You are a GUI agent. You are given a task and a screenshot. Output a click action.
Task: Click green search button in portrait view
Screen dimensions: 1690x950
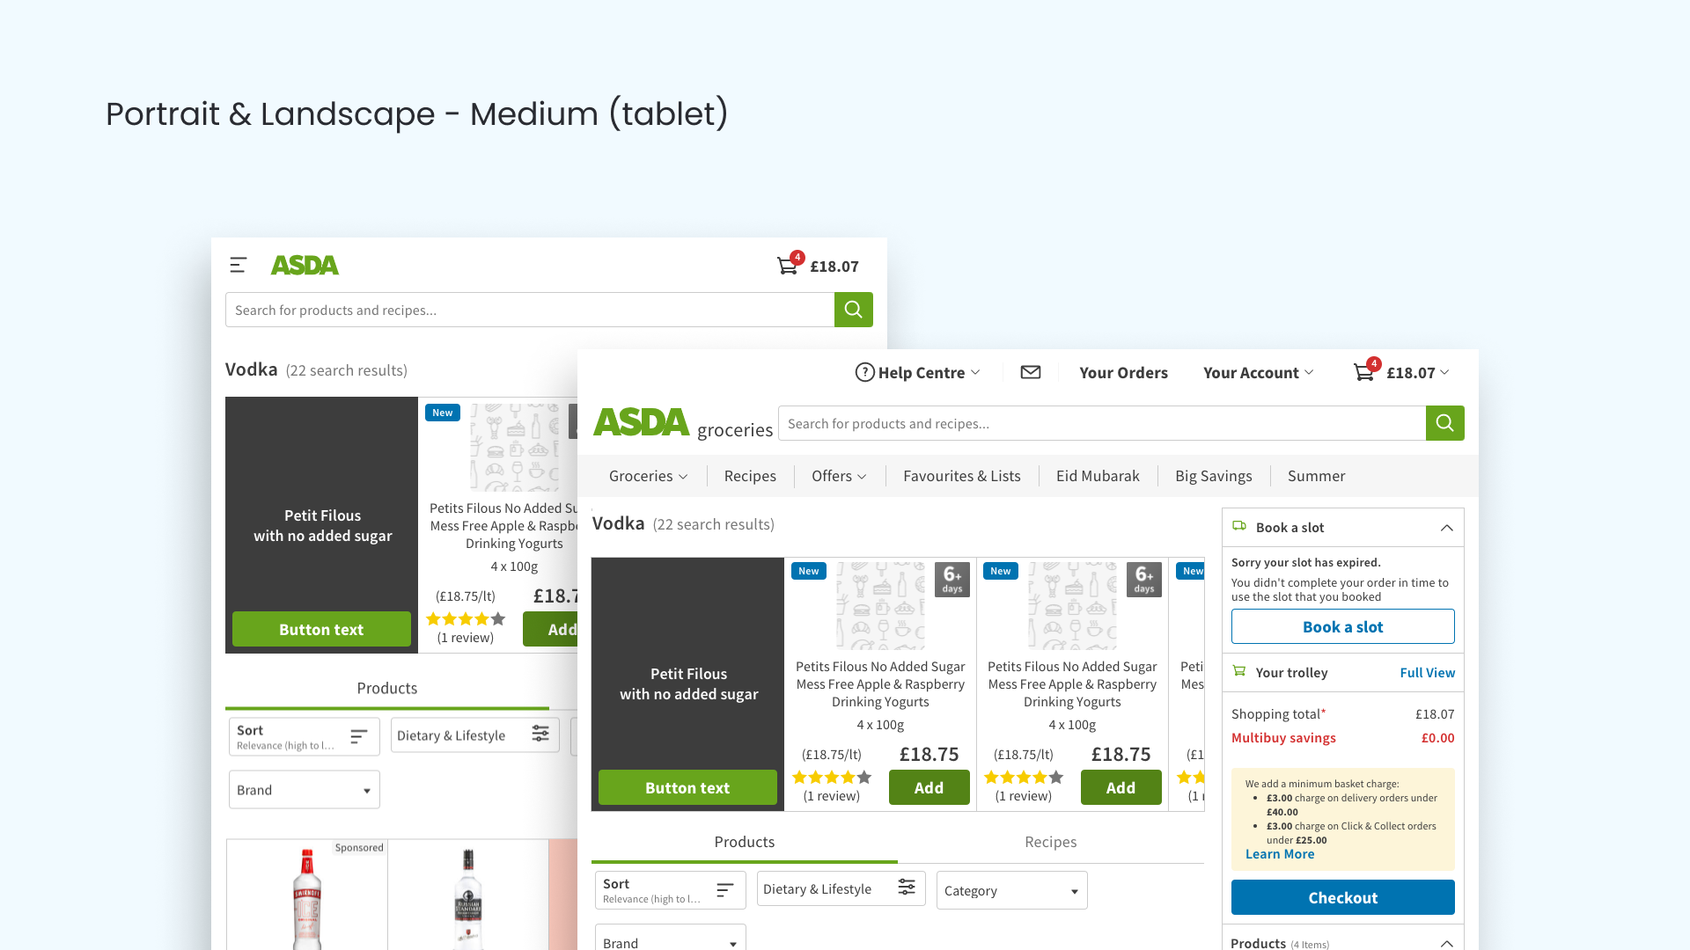pyautogui.click(x=853, y=310)
